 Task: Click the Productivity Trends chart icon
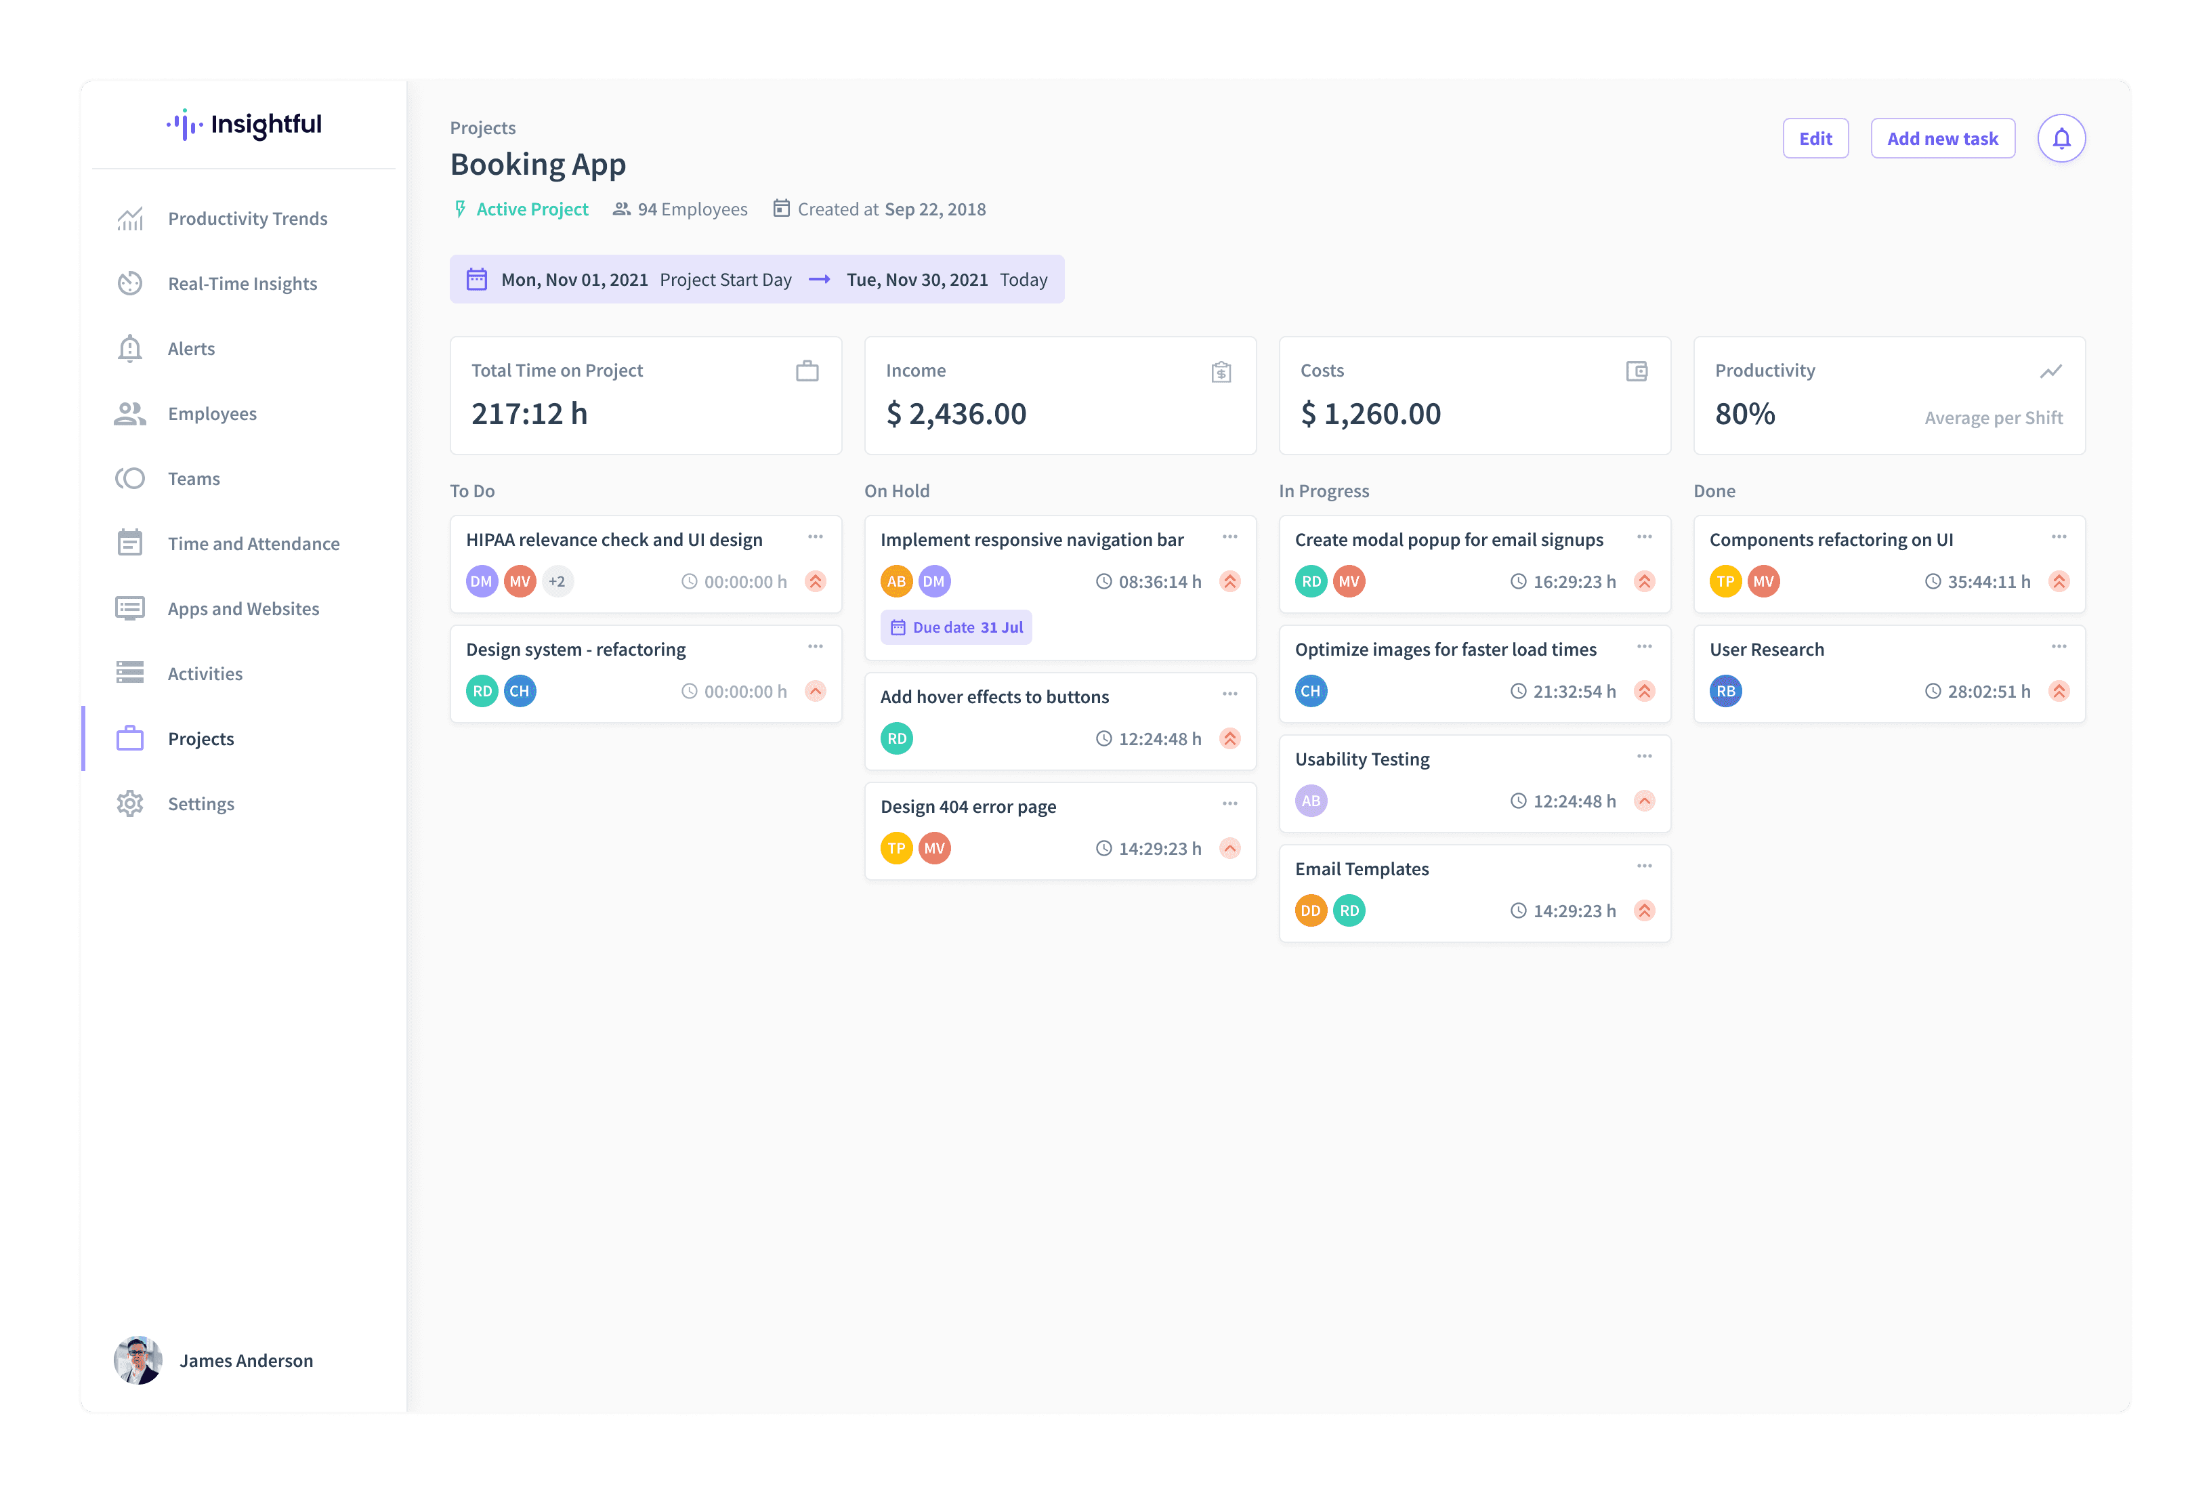click(x=130, y=219)
